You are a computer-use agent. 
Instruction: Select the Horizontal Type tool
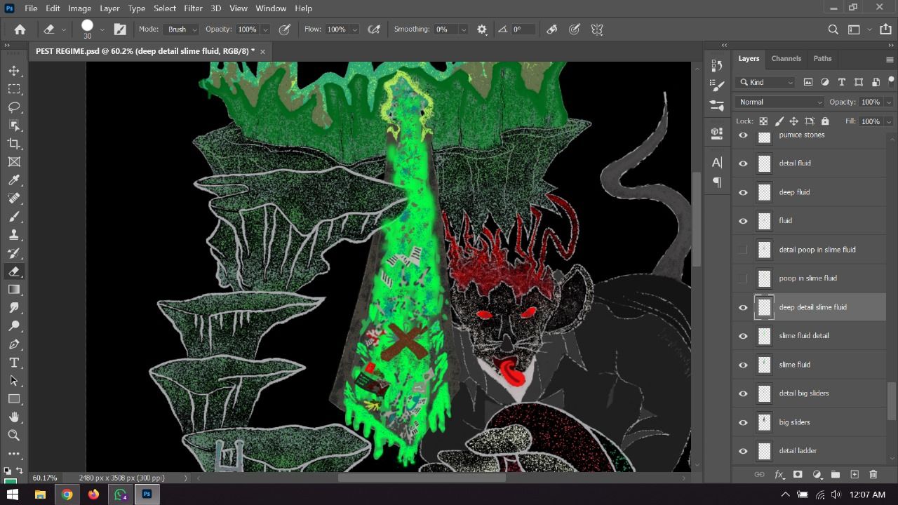(13, 363)
